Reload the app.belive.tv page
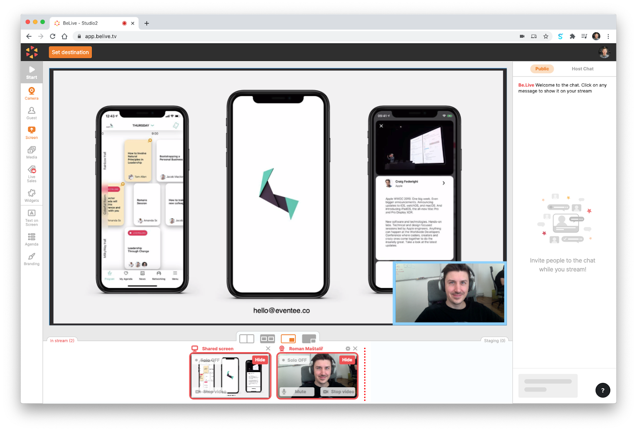 [x=53, y=36]
